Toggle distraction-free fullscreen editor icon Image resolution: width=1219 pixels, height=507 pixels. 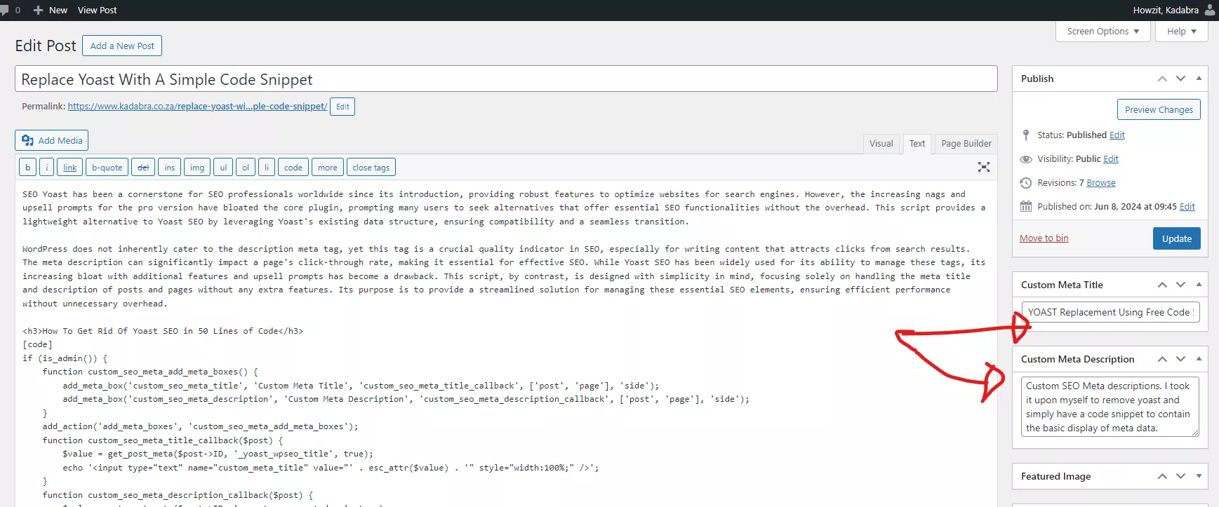tap(984, 167)
